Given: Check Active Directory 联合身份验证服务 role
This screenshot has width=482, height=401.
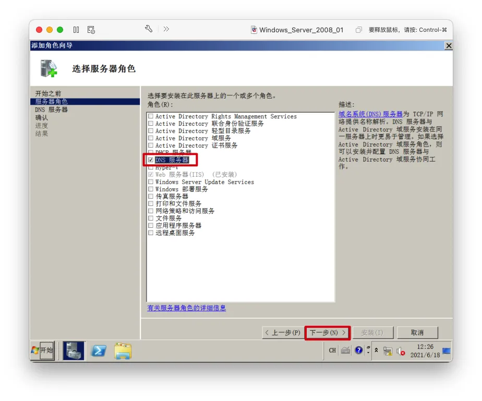Looking at the screenshot, I should point(151,124).
